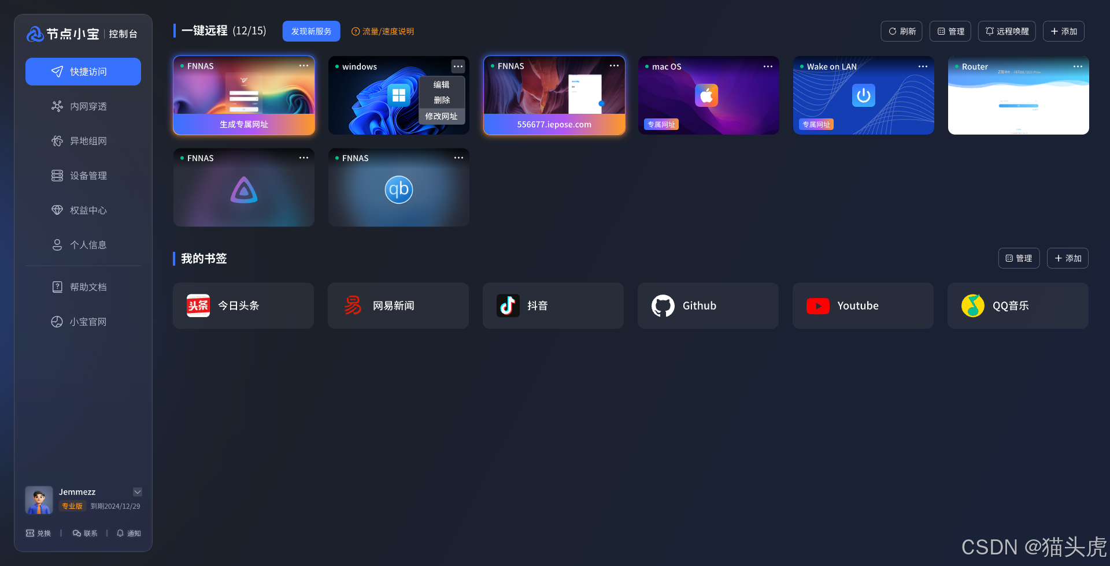The image size is (1110, 566).
Task: Open 内网穿透 menu item
Action: 83,106
